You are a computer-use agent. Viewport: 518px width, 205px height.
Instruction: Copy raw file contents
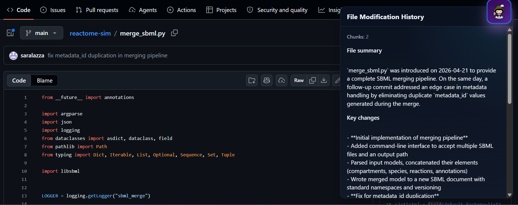pyautogui.click(x=313, y=80)
